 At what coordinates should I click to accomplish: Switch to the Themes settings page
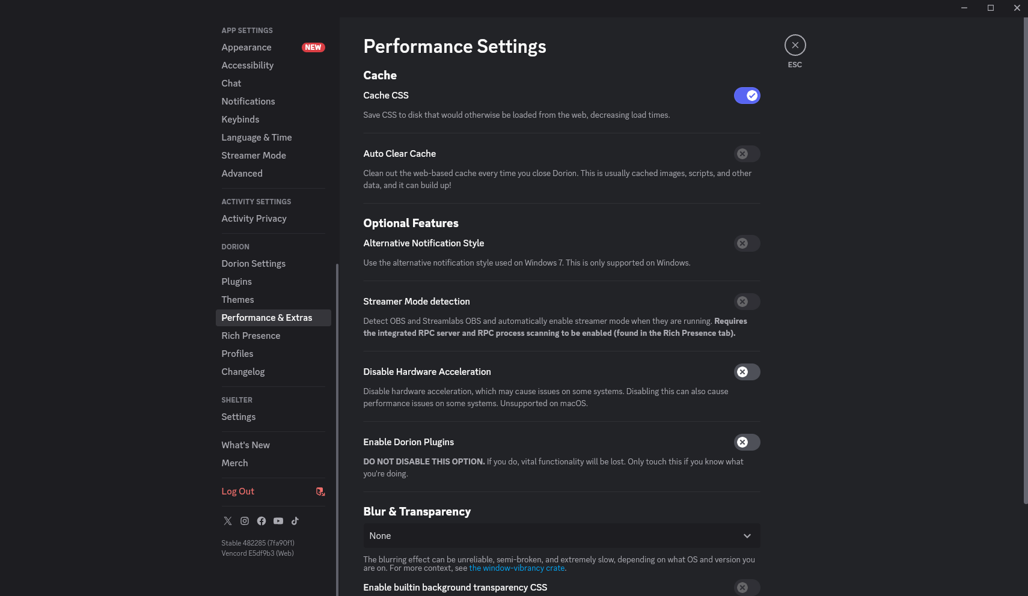[237, 300]
